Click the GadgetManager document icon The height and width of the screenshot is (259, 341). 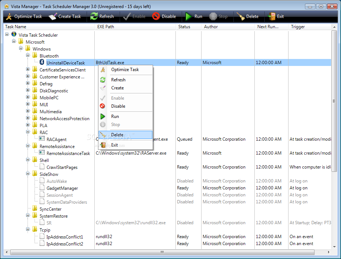42,187
